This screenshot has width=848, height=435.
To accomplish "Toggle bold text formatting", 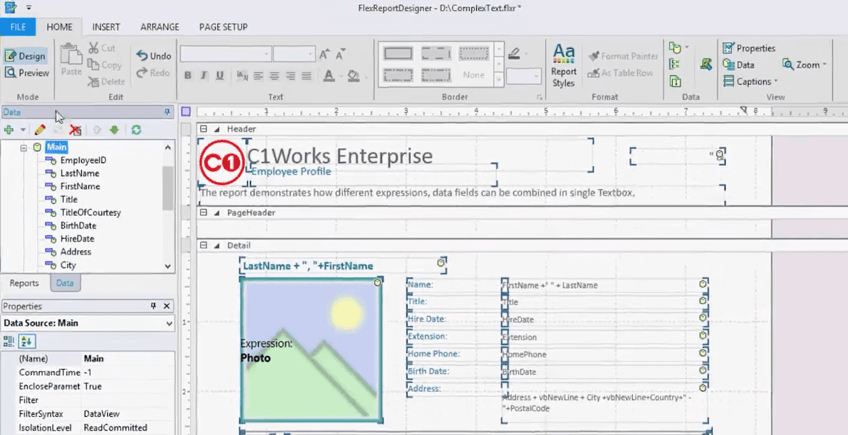I will coord(188,75).
